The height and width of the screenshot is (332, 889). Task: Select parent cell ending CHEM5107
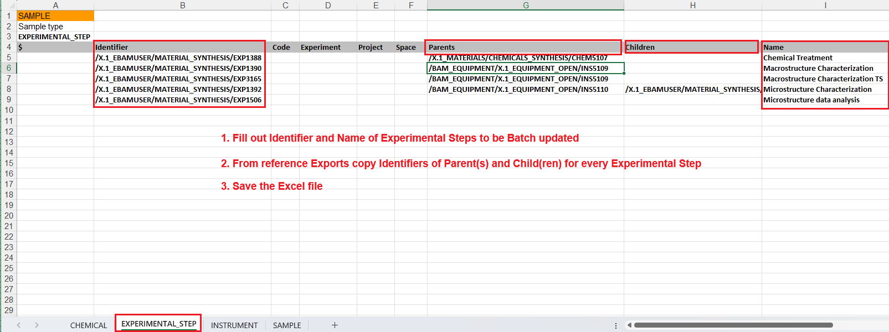(526, 58)
